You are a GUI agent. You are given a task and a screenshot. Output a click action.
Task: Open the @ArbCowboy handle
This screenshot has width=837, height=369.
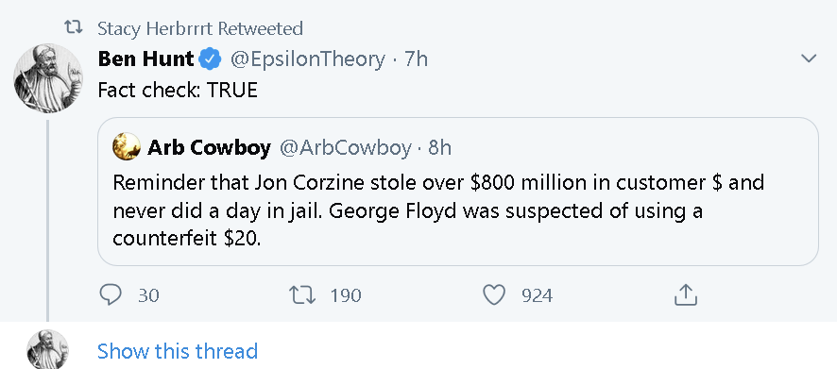346,148
